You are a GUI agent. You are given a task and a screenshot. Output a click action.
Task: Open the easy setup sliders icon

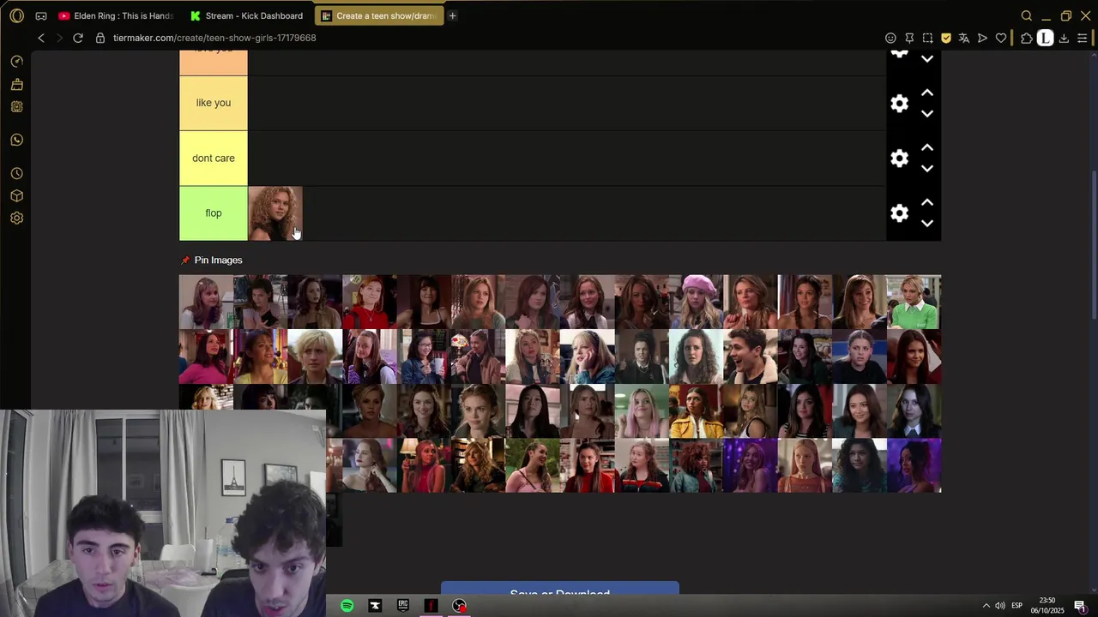click(1082, 38)
